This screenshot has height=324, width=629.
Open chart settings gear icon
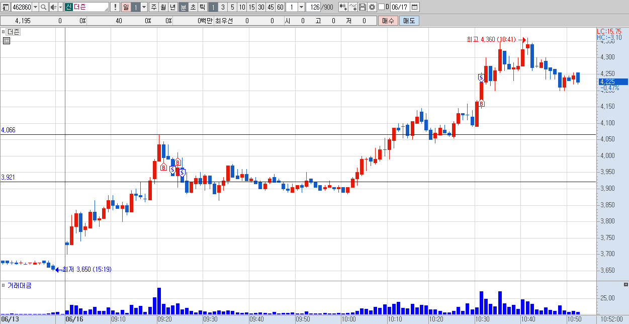point(372,7)
